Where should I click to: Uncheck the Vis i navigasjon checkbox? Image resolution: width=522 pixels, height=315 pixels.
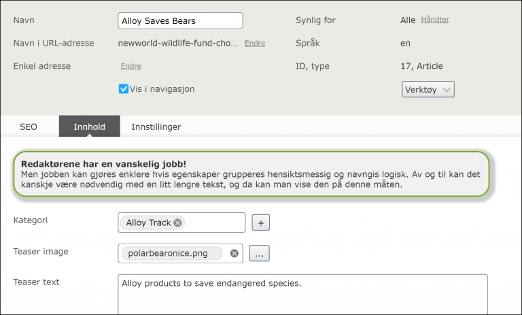[124, 88]
